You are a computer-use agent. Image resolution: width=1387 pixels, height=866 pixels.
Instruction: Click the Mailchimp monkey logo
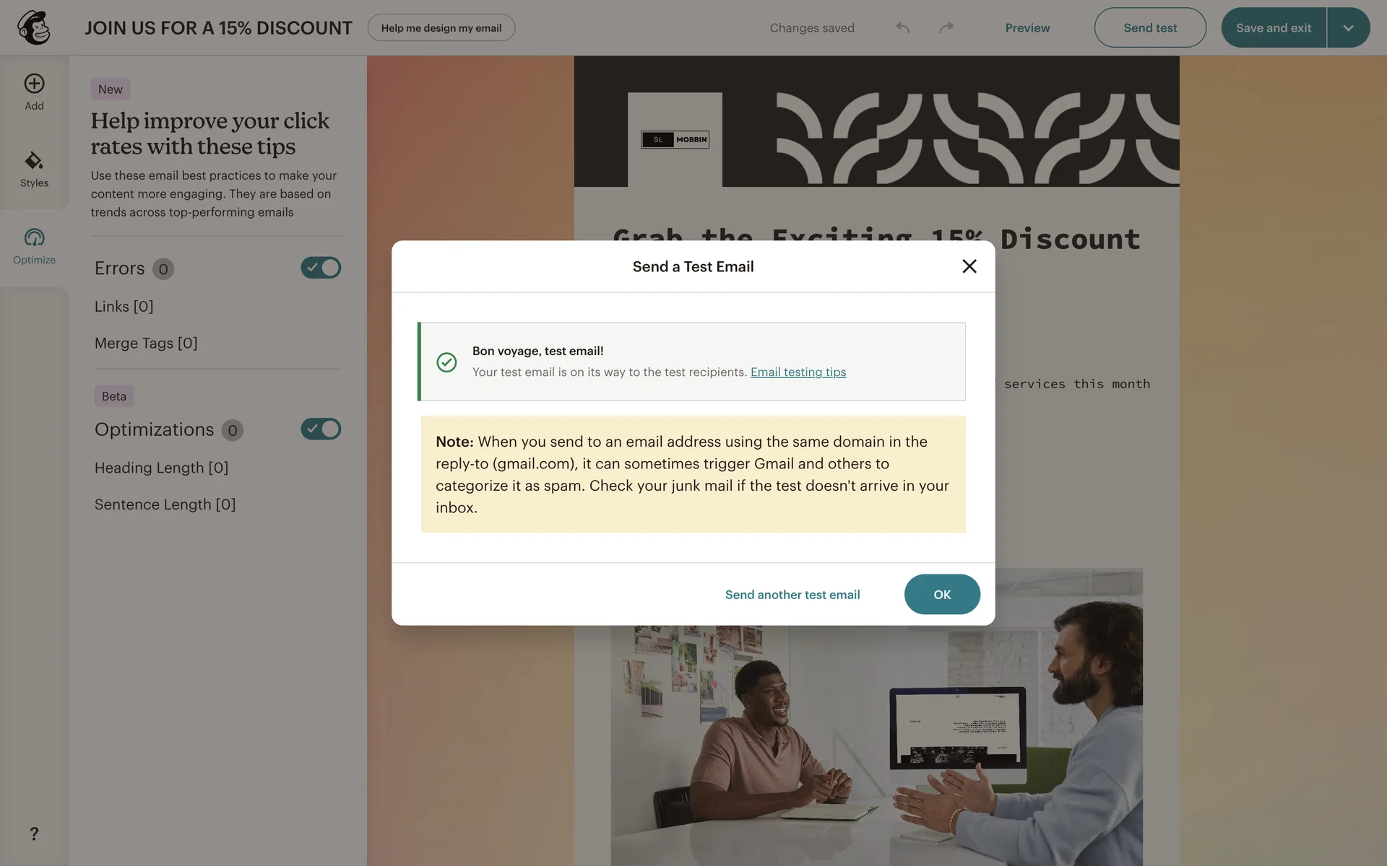pyautogui.click(x=34, y=27)
